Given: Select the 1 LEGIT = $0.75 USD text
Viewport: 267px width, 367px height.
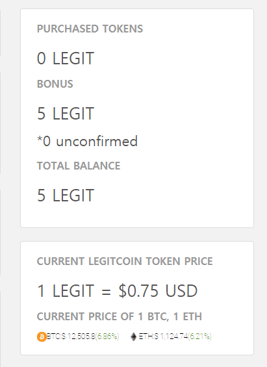Looking at the screenshot, I should click(x=117, y=291).
